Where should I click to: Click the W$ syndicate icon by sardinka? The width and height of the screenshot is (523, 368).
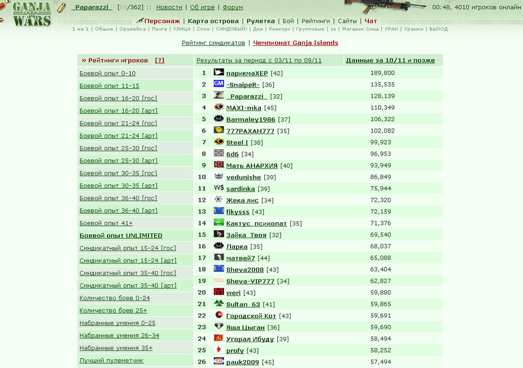pos(219,188)
